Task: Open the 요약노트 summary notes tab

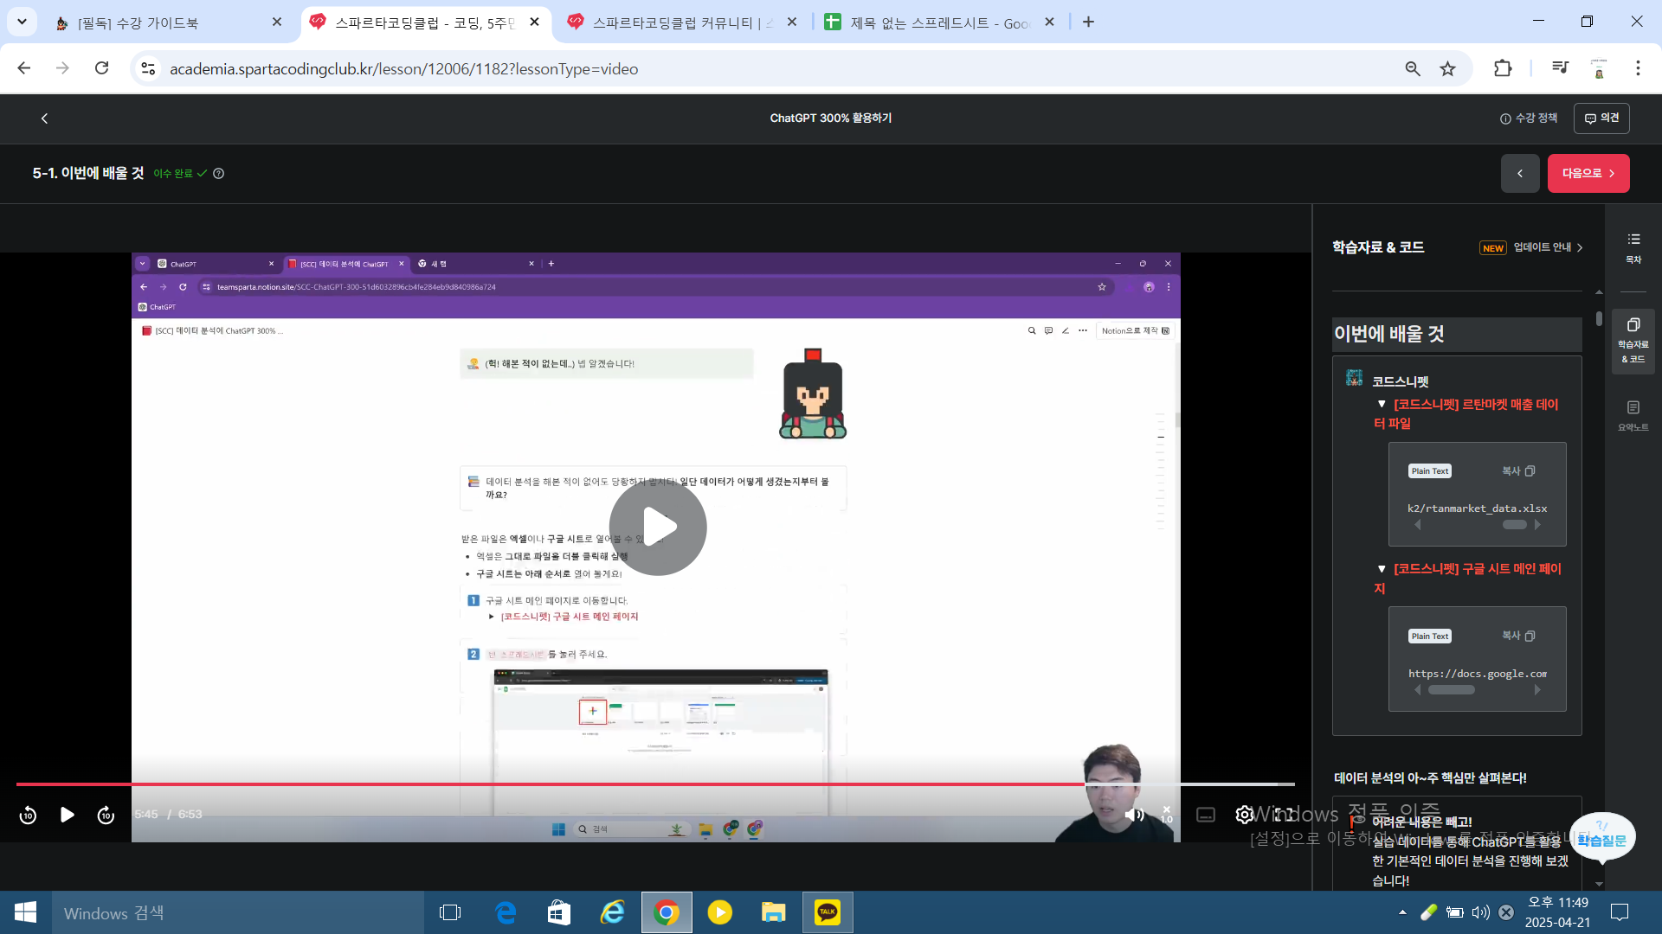Action: point(1633,415)
